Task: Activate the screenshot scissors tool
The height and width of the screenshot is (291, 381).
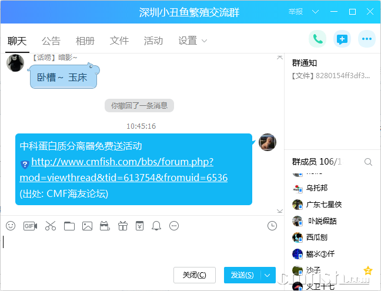Action: point(51,226)
